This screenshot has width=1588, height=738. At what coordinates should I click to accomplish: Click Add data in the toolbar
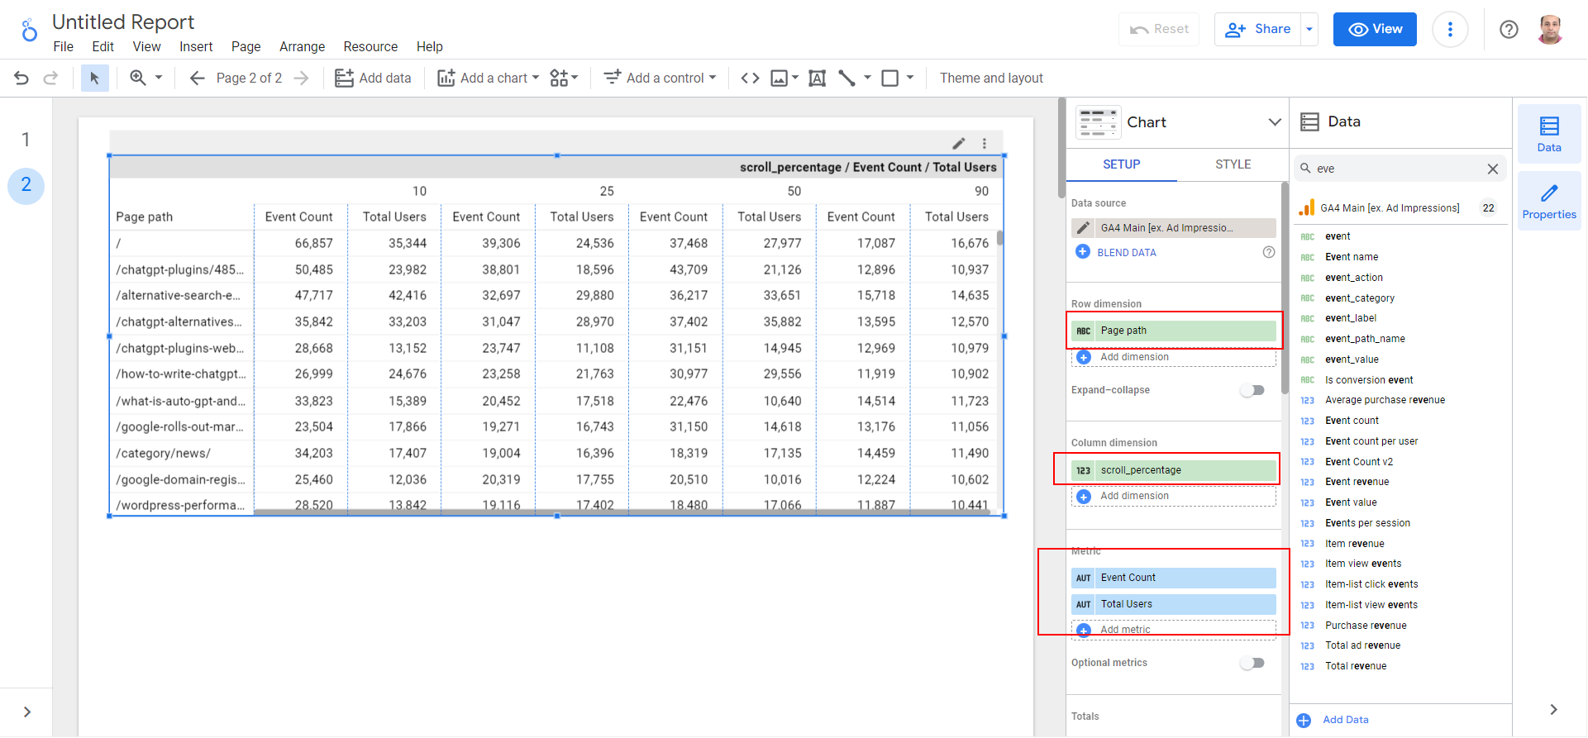[373, 78]
